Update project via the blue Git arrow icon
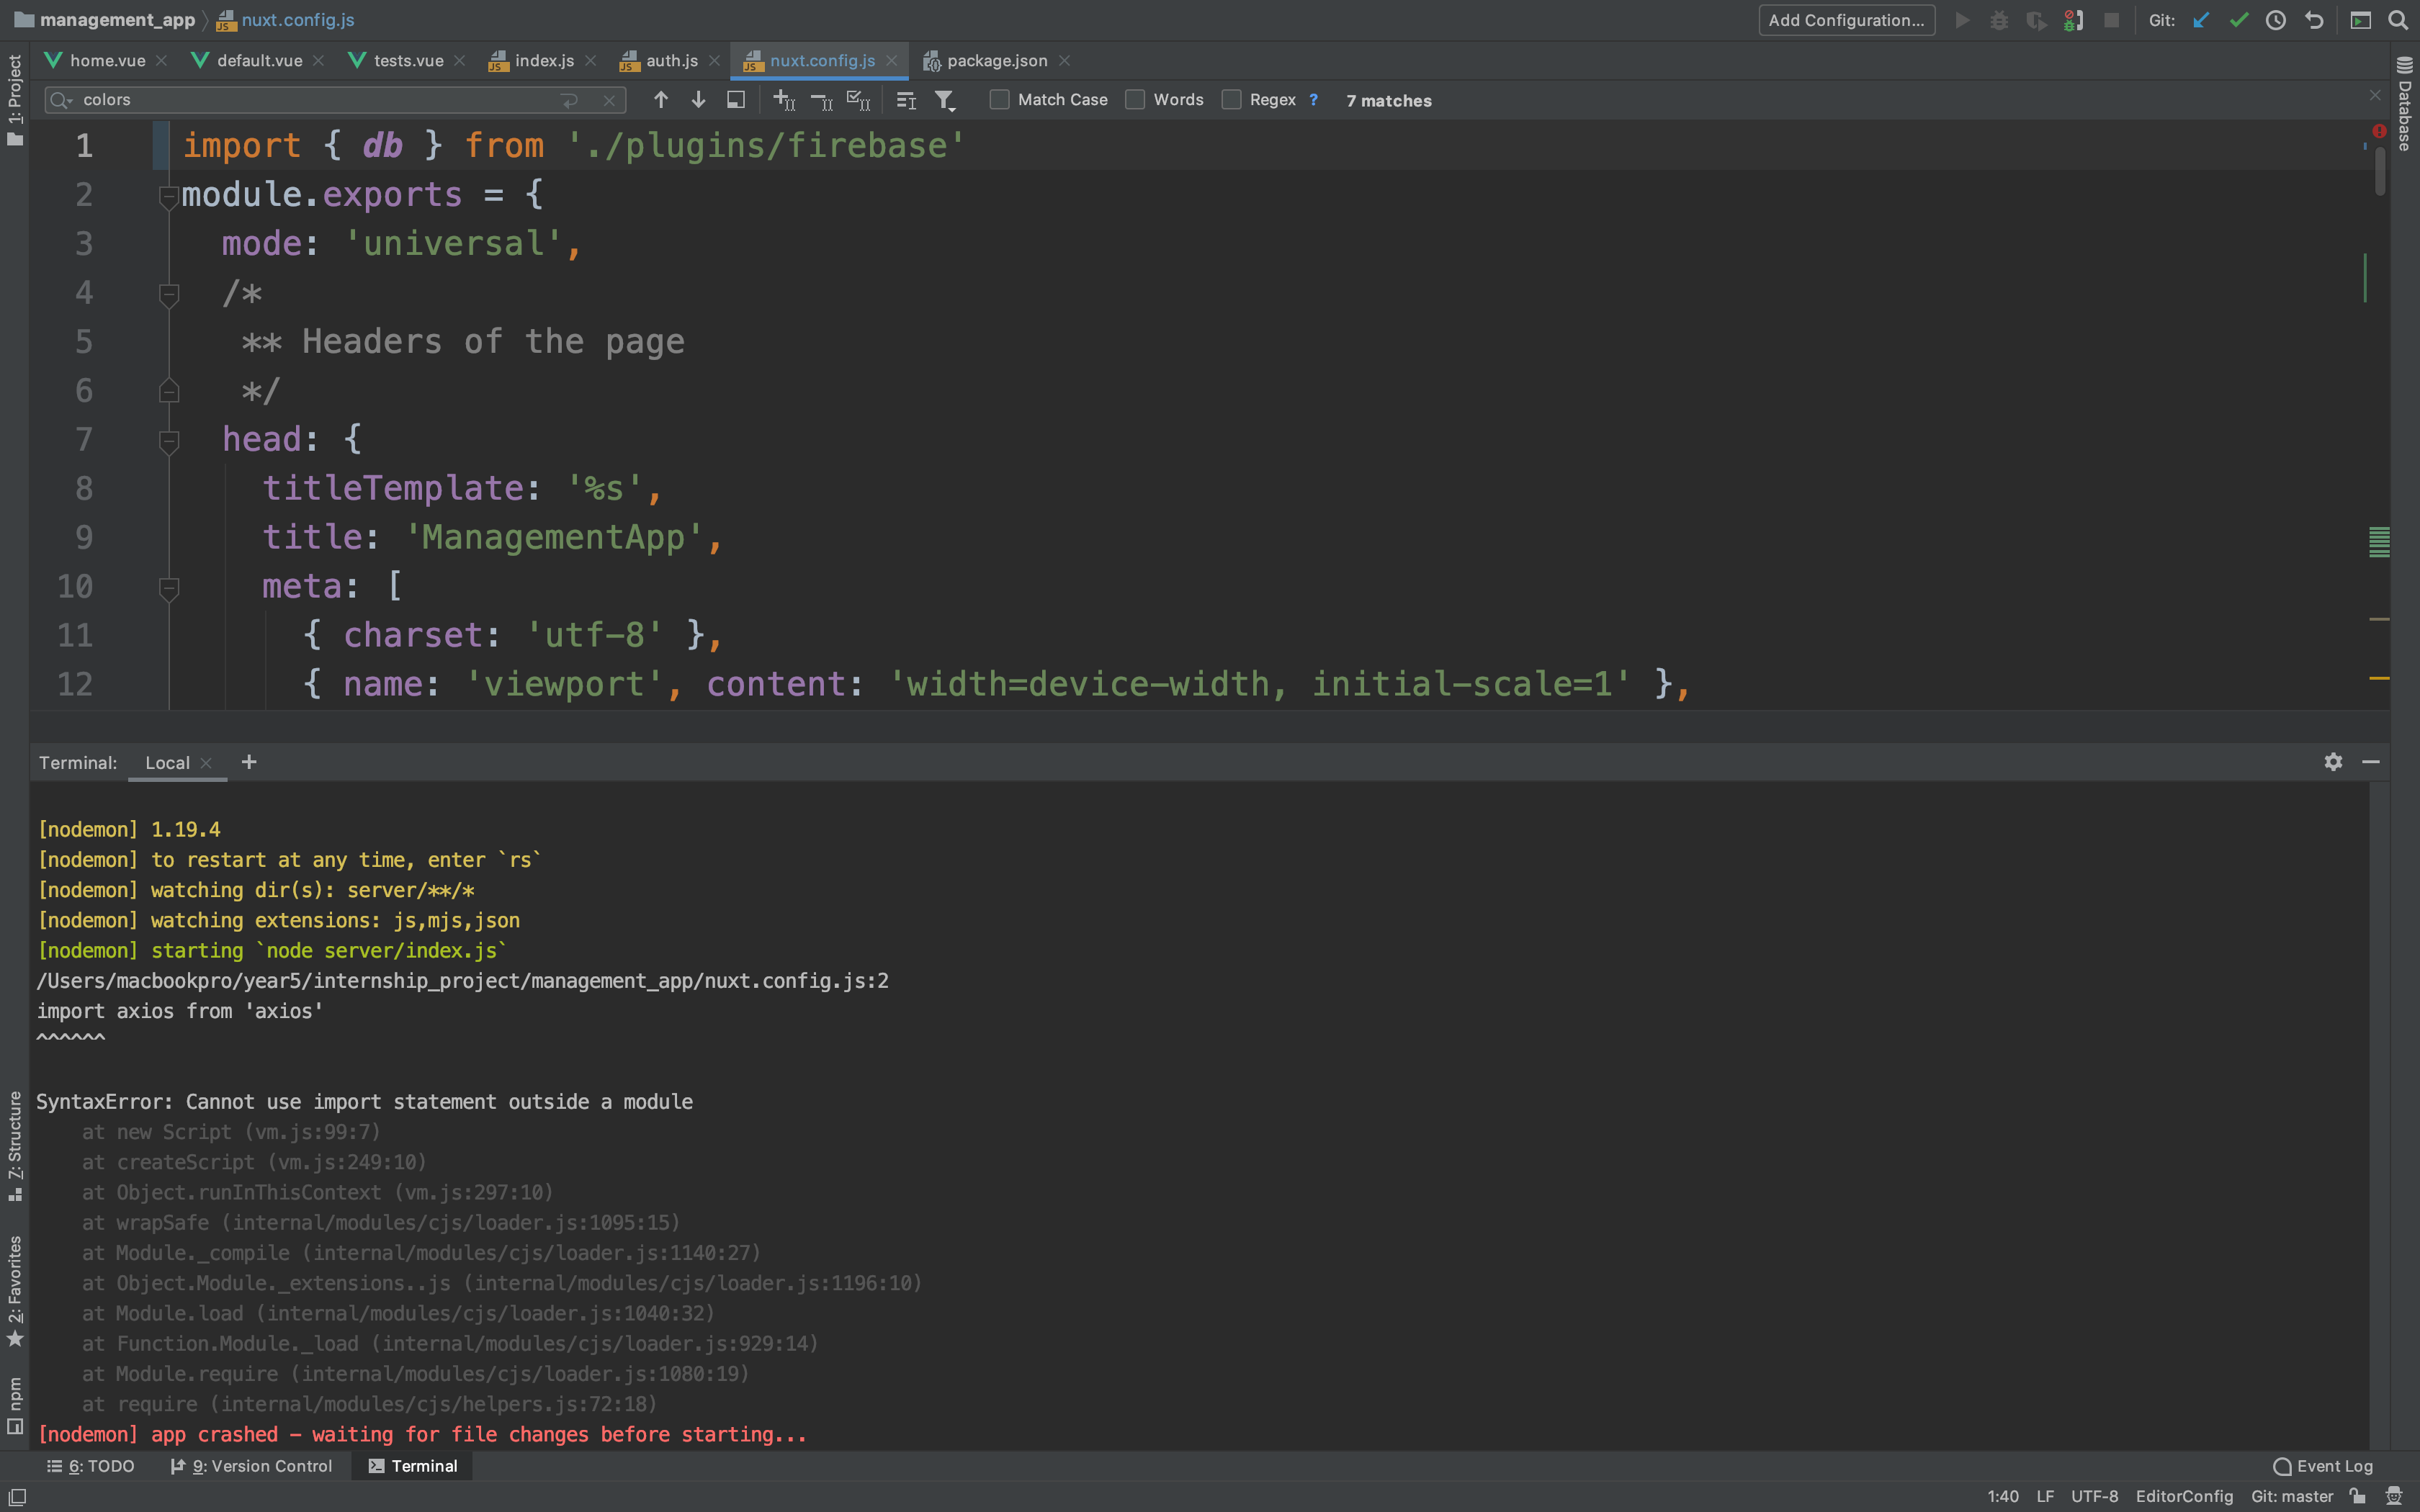Viewport: 2420px width, 1512px height. (x=2200, y=20)
